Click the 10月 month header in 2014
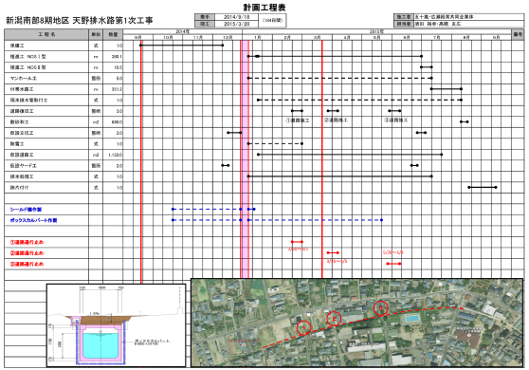Viewport: 529px width, 370px height. point(168,37)
